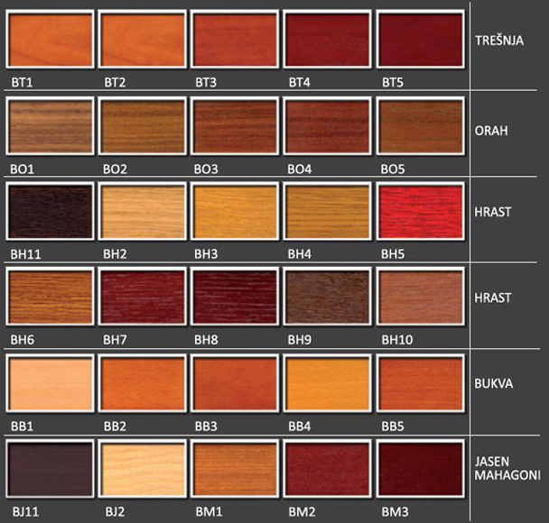Click the BO4 orah wood sample
This screenshot has height=523, width=549.
327,127
